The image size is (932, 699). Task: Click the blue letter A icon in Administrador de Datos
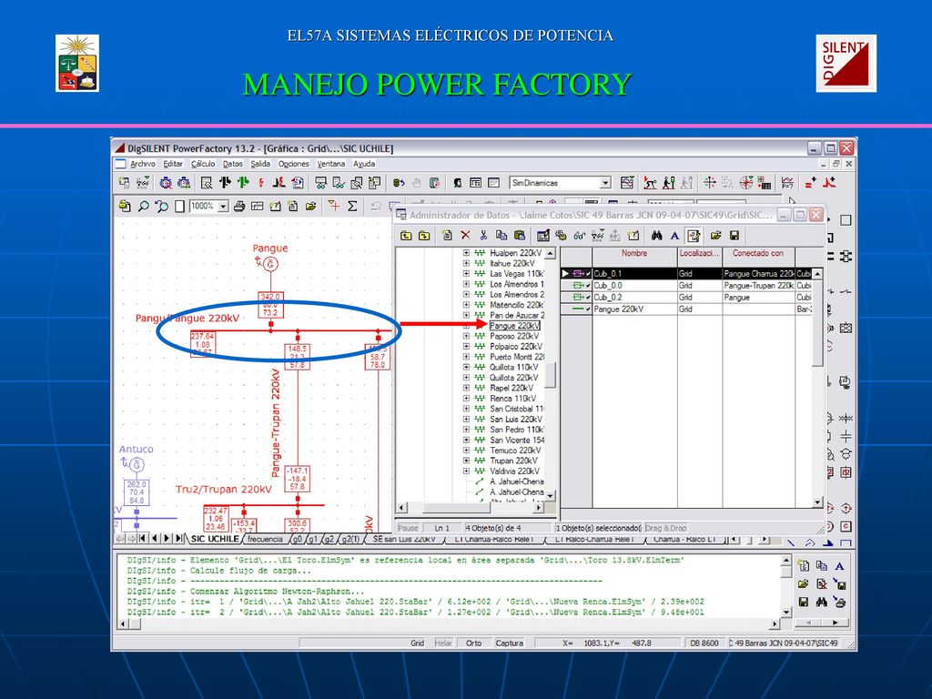click(674, 236)
